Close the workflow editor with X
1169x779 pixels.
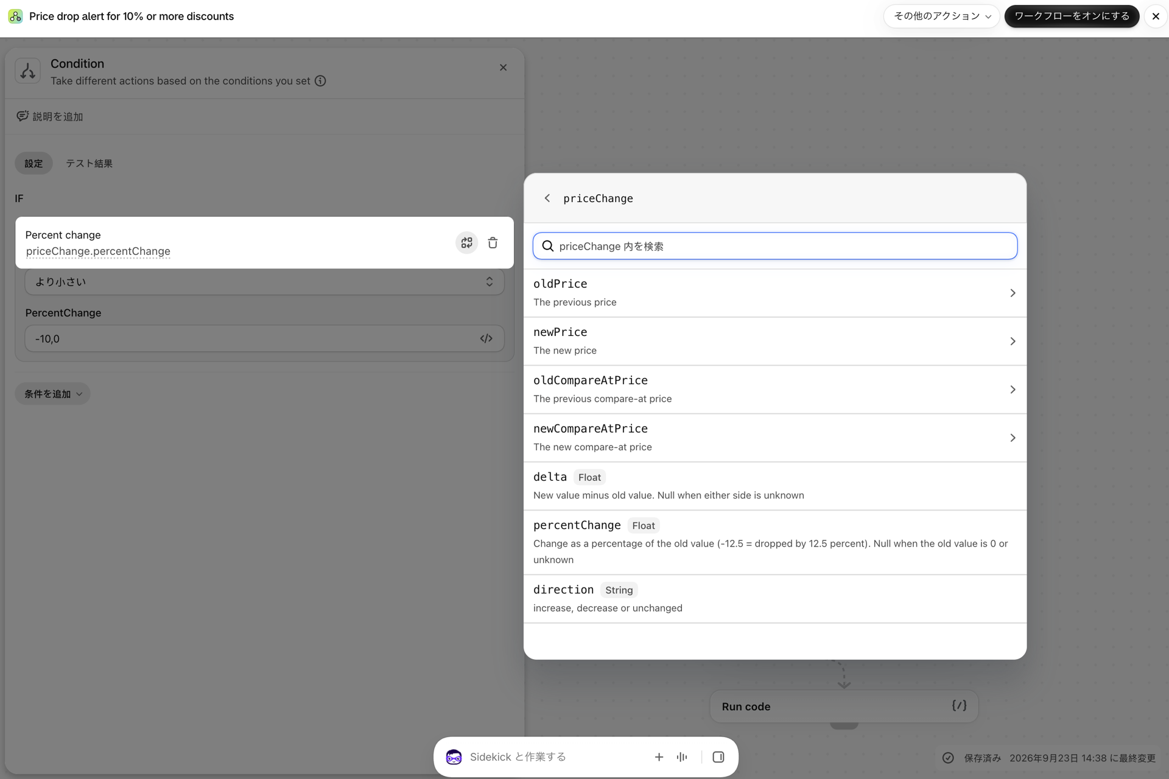pyautogui.click(x=1155, y=16)
